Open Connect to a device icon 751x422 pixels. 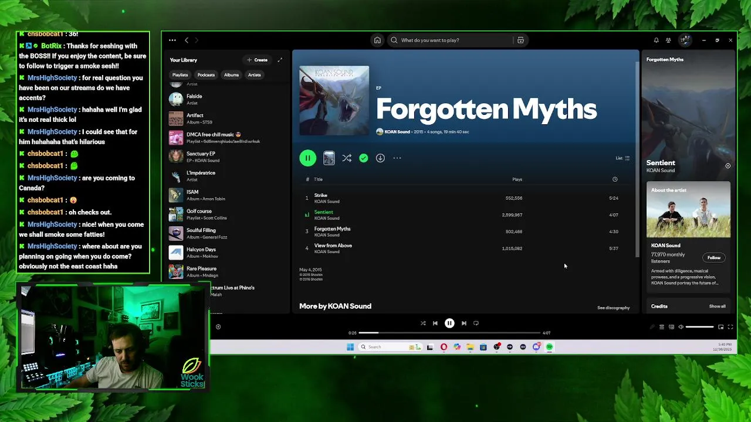point(671,327)
